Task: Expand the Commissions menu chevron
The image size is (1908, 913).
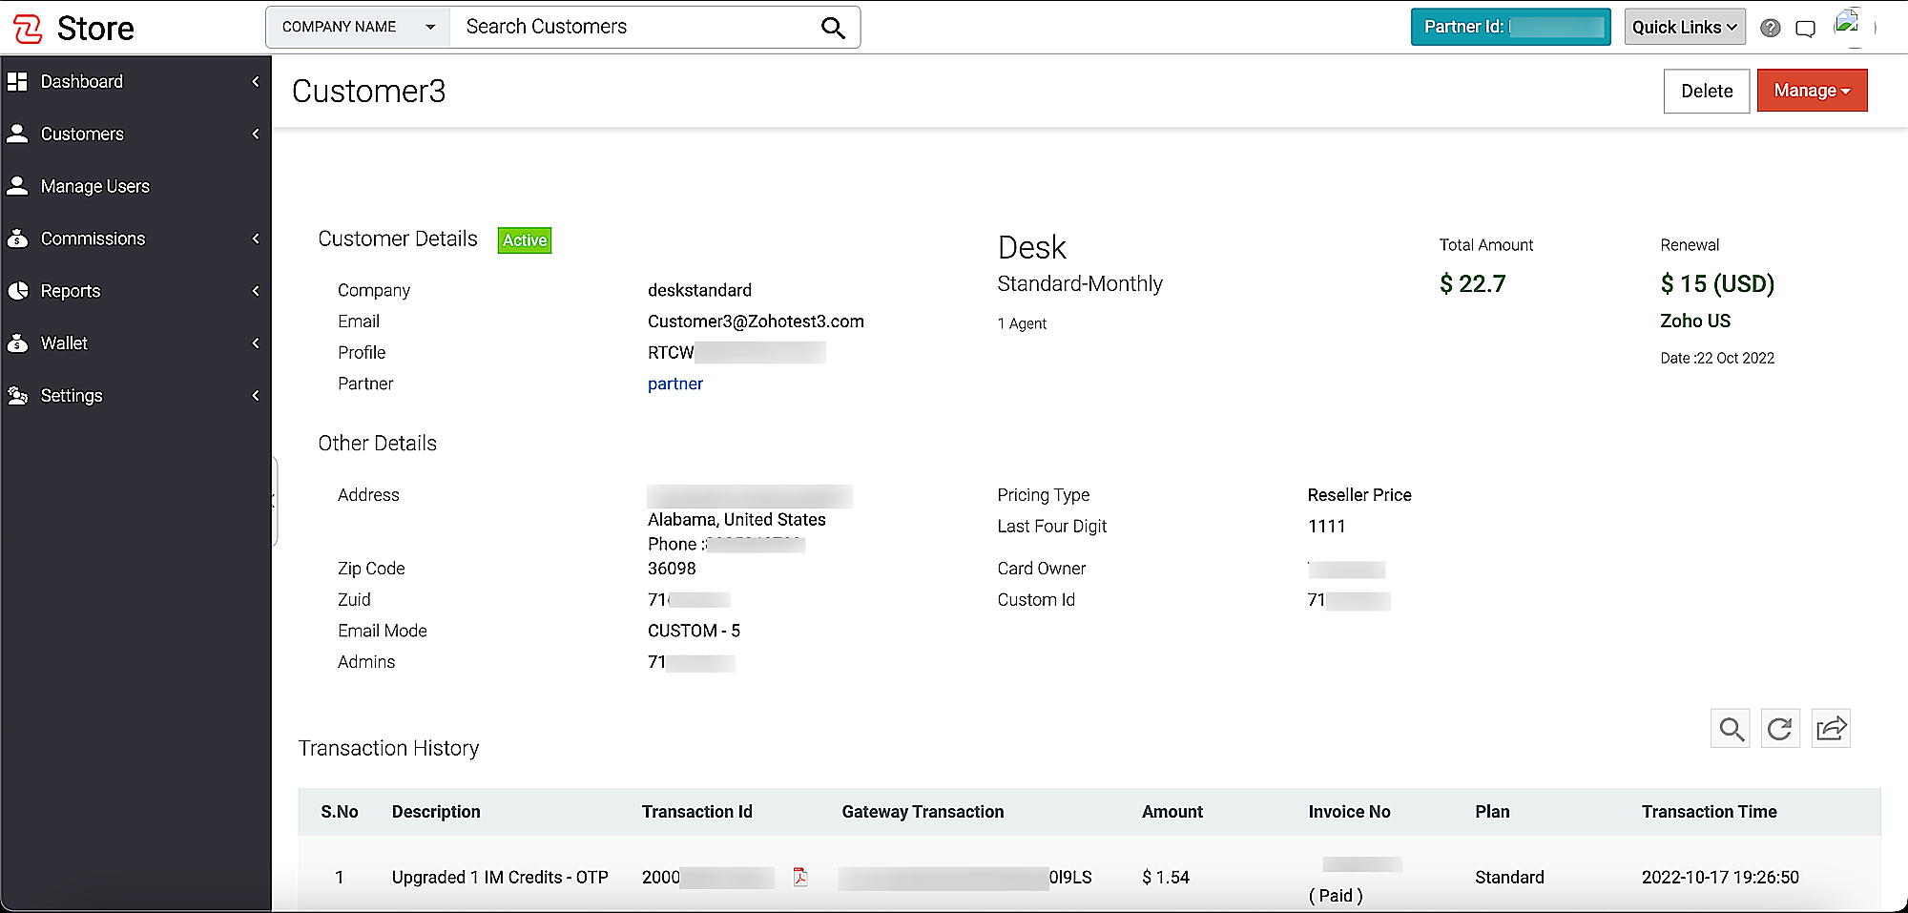Action: (x=256, y=239)
